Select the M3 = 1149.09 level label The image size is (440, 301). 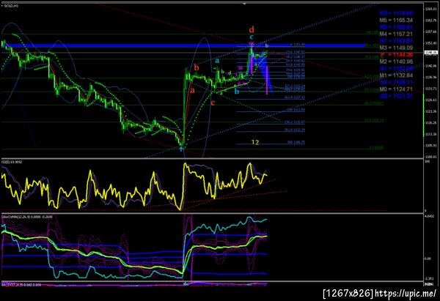pos(396,48)
